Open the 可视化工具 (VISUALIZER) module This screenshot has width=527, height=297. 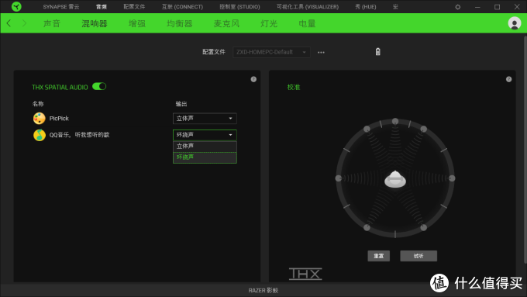coord(308,7)
